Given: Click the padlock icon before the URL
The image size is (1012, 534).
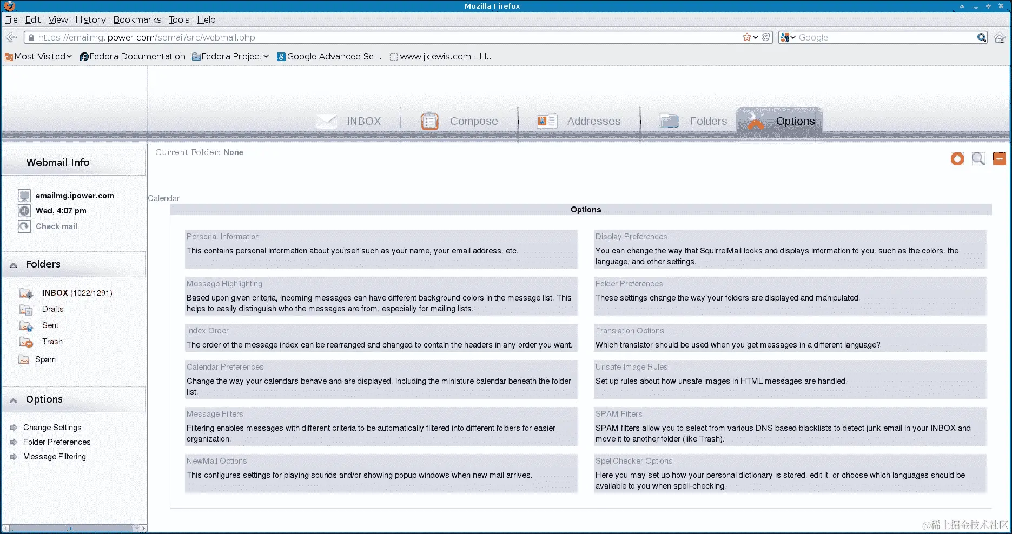Looking at the screenshot, I should (x=31, y=37).
